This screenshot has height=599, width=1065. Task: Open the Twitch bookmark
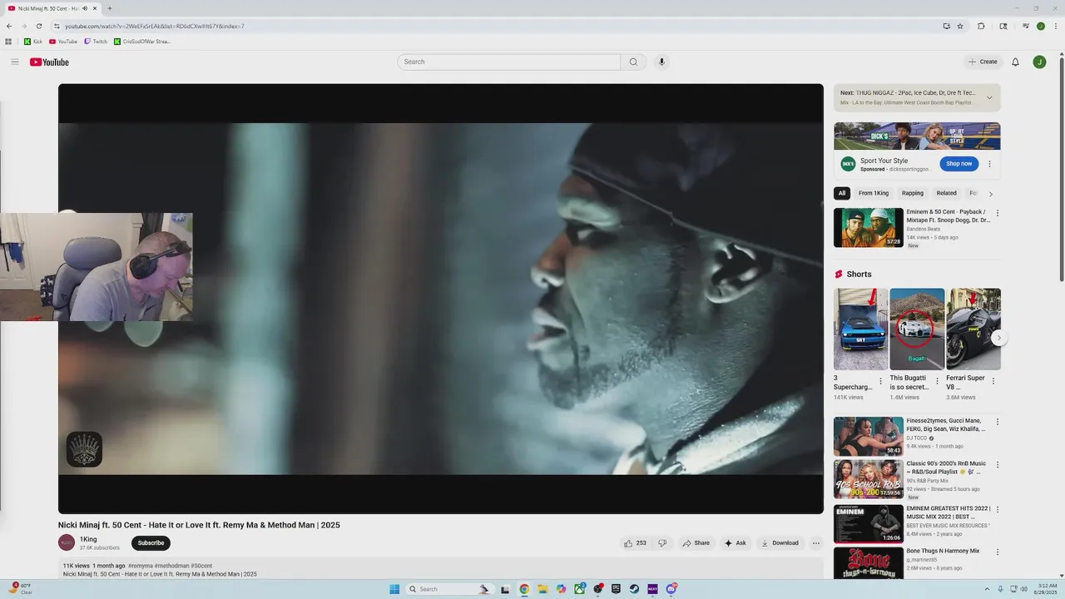(x=96, y=42)
